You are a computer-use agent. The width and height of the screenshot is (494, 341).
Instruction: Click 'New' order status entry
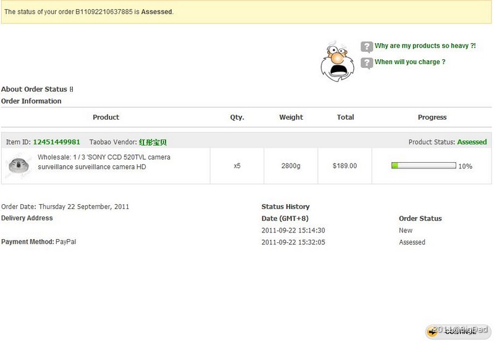tap(406, 230)
